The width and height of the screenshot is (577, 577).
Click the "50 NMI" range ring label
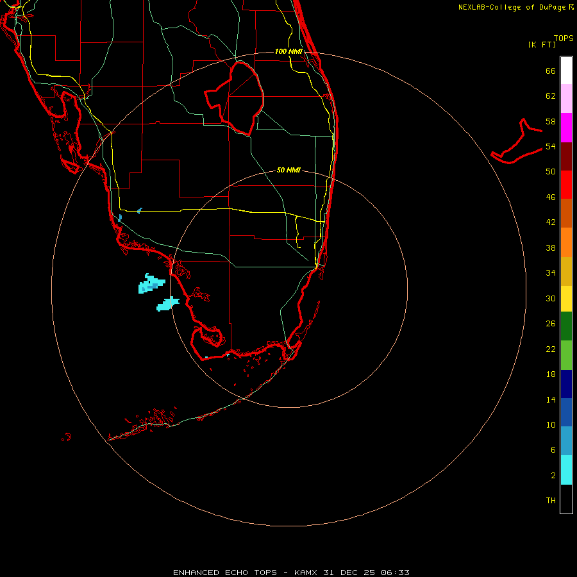288,170
